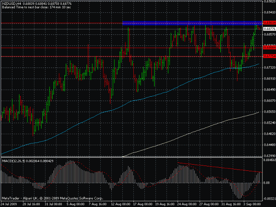Click the 0.65650 price axis value
276x207 pixels.
tap(270, 112)
